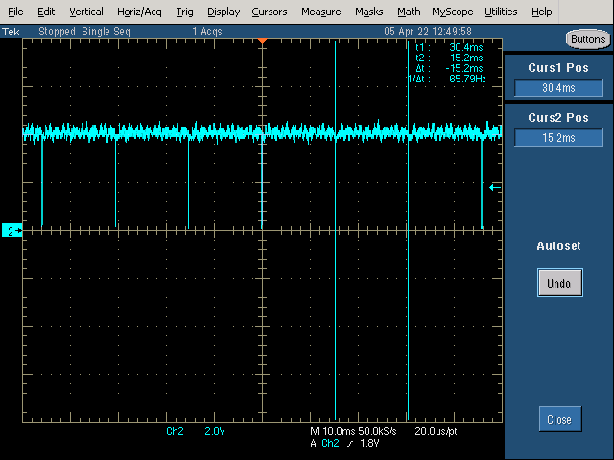The width and height of the screenshot is (614, 460).
Task: Open the Masks menu
Action: (368, 11)
